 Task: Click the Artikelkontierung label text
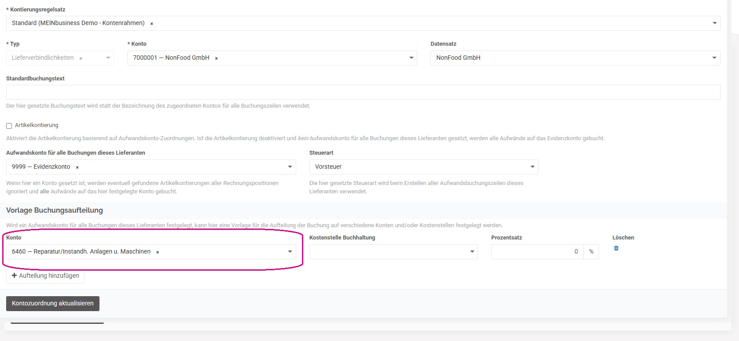37,125
